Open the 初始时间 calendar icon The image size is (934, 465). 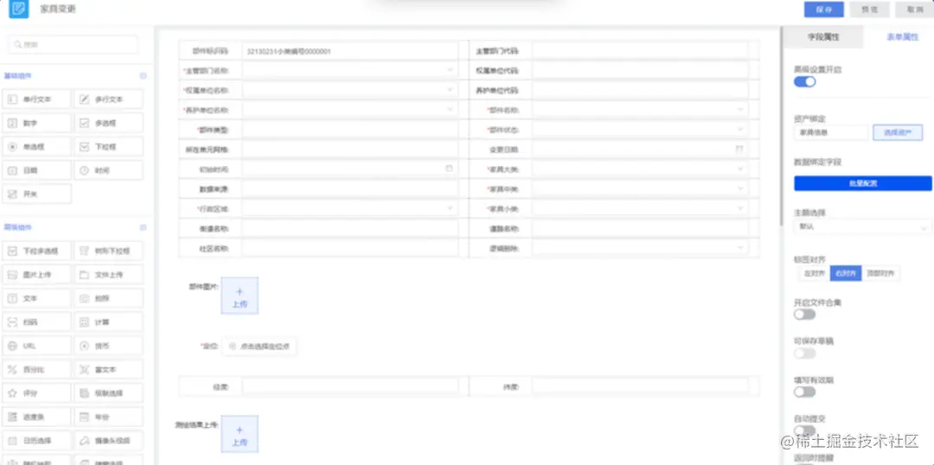tap(449, 169)
